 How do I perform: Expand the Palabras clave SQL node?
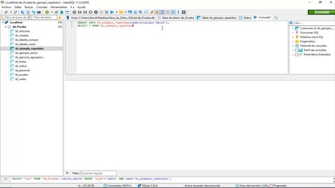click(293, 37)
